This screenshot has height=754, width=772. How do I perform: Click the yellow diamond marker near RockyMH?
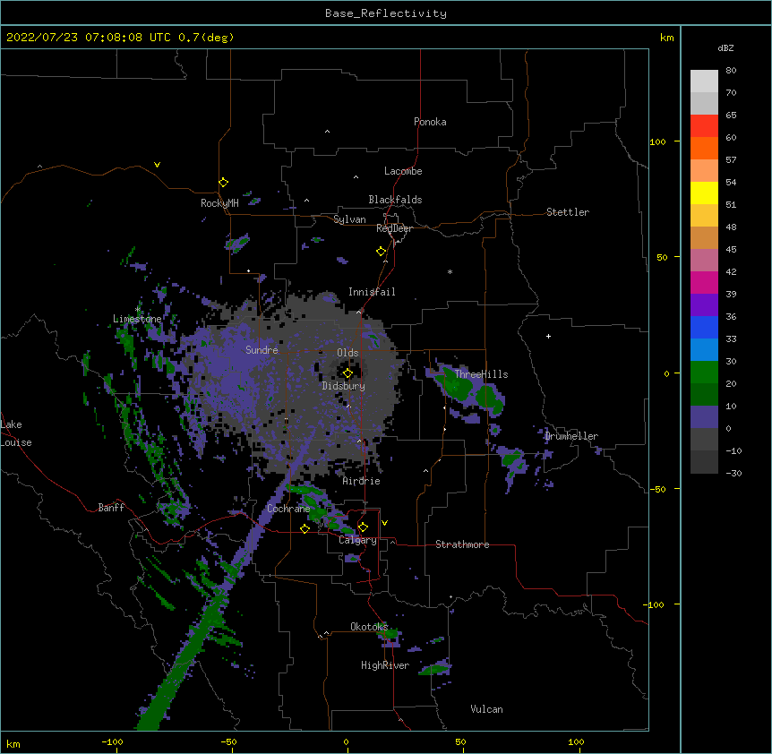tap(224, 183)
